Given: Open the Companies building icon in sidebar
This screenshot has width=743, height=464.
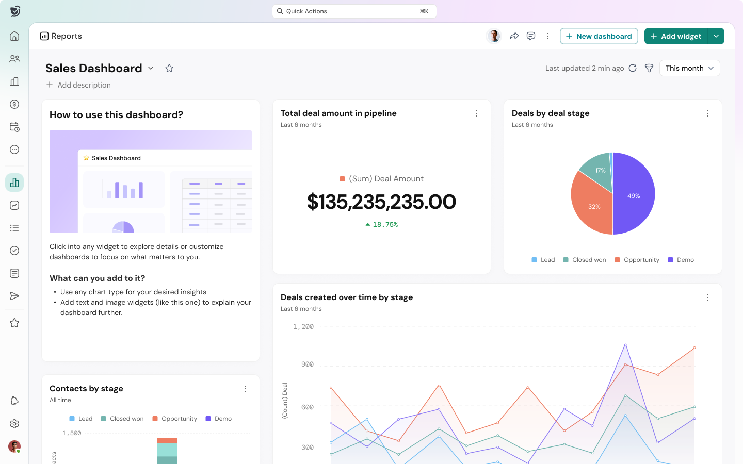Looking at the screenshot, I should coord(14,81).
